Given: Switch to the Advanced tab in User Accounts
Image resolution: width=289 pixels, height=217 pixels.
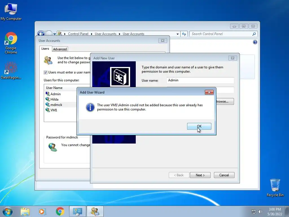Looking at the screenshot, I should click(60, 49).
